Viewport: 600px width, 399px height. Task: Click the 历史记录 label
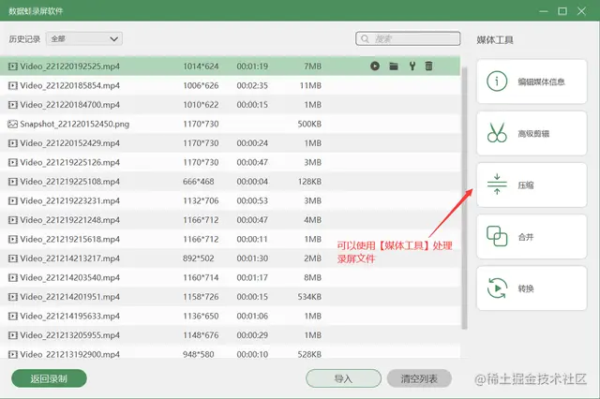click(24, 39)
